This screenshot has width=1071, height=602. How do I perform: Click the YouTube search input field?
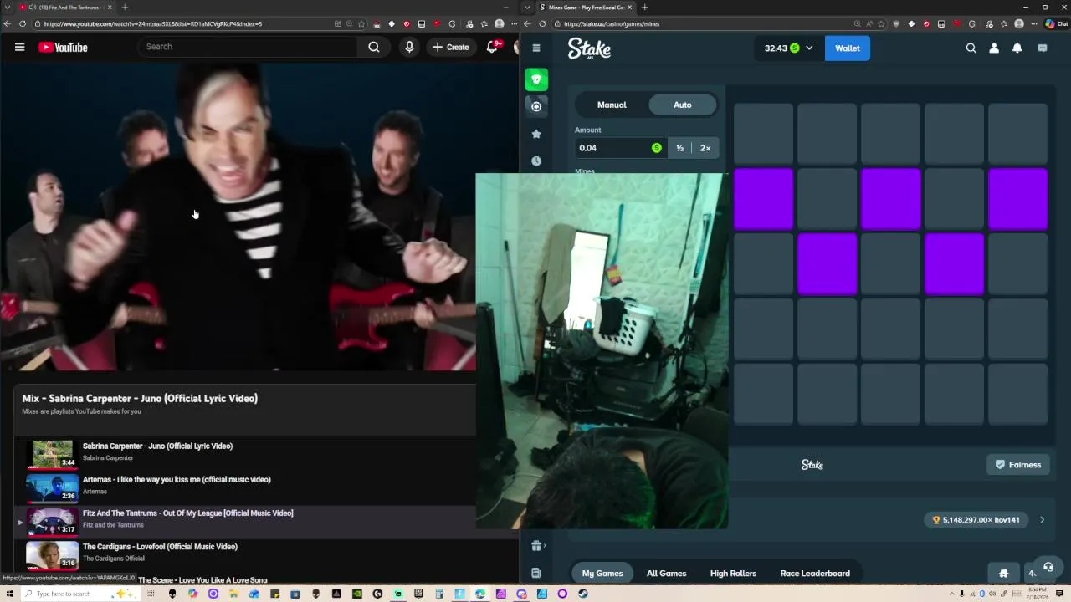(x=249, y=47)
